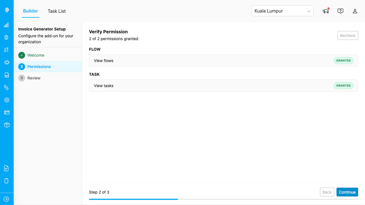
Task: Open the analytics bar chart icon
Action: (x=6, y=25)
